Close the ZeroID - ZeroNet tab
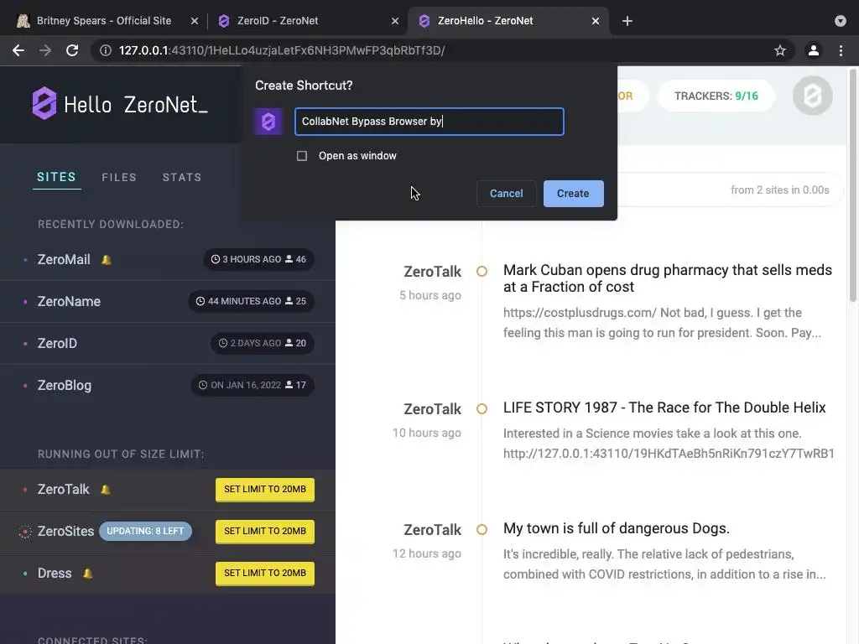Screen dimensions: 859x644 (395, 21)
